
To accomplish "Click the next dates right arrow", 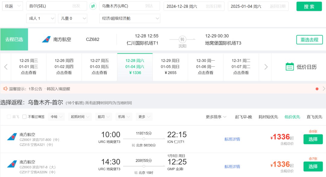I will 266,67.
